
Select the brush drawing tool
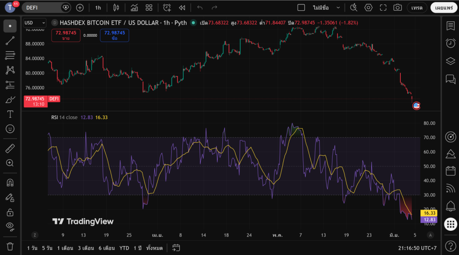point(10,100)
